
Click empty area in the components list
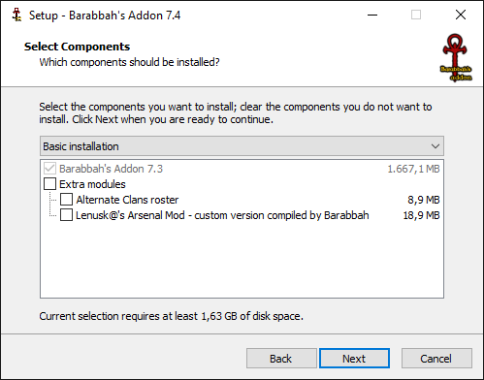point(242,260)
